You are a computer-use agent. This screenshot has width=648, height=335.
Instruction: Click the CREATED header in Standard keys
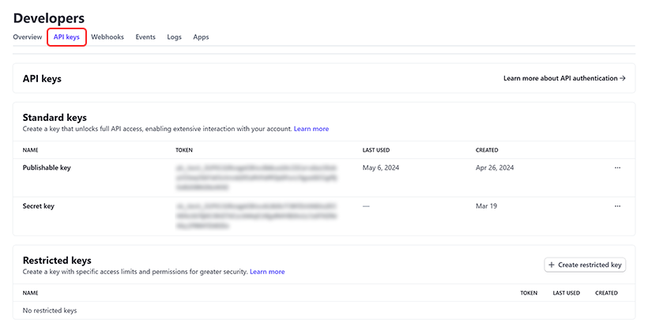coord(487,150)
